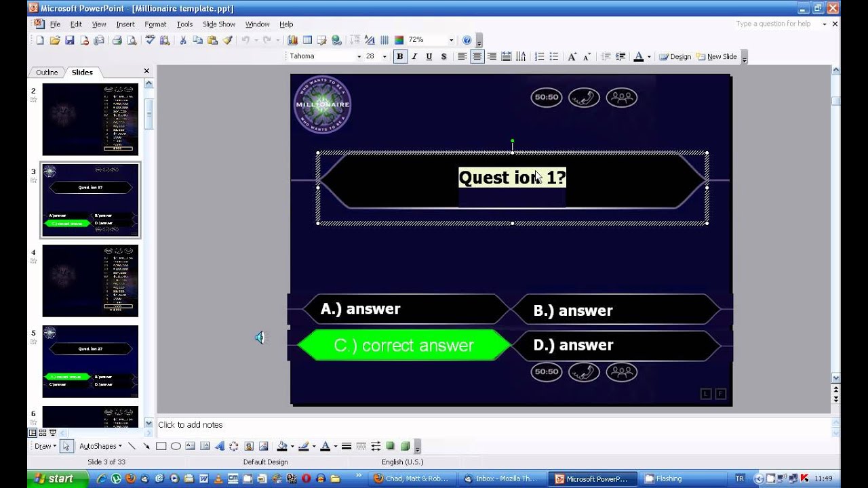Toggle the show grid button
This screenshot has width=868, height=488.
(x=384, y=41)
